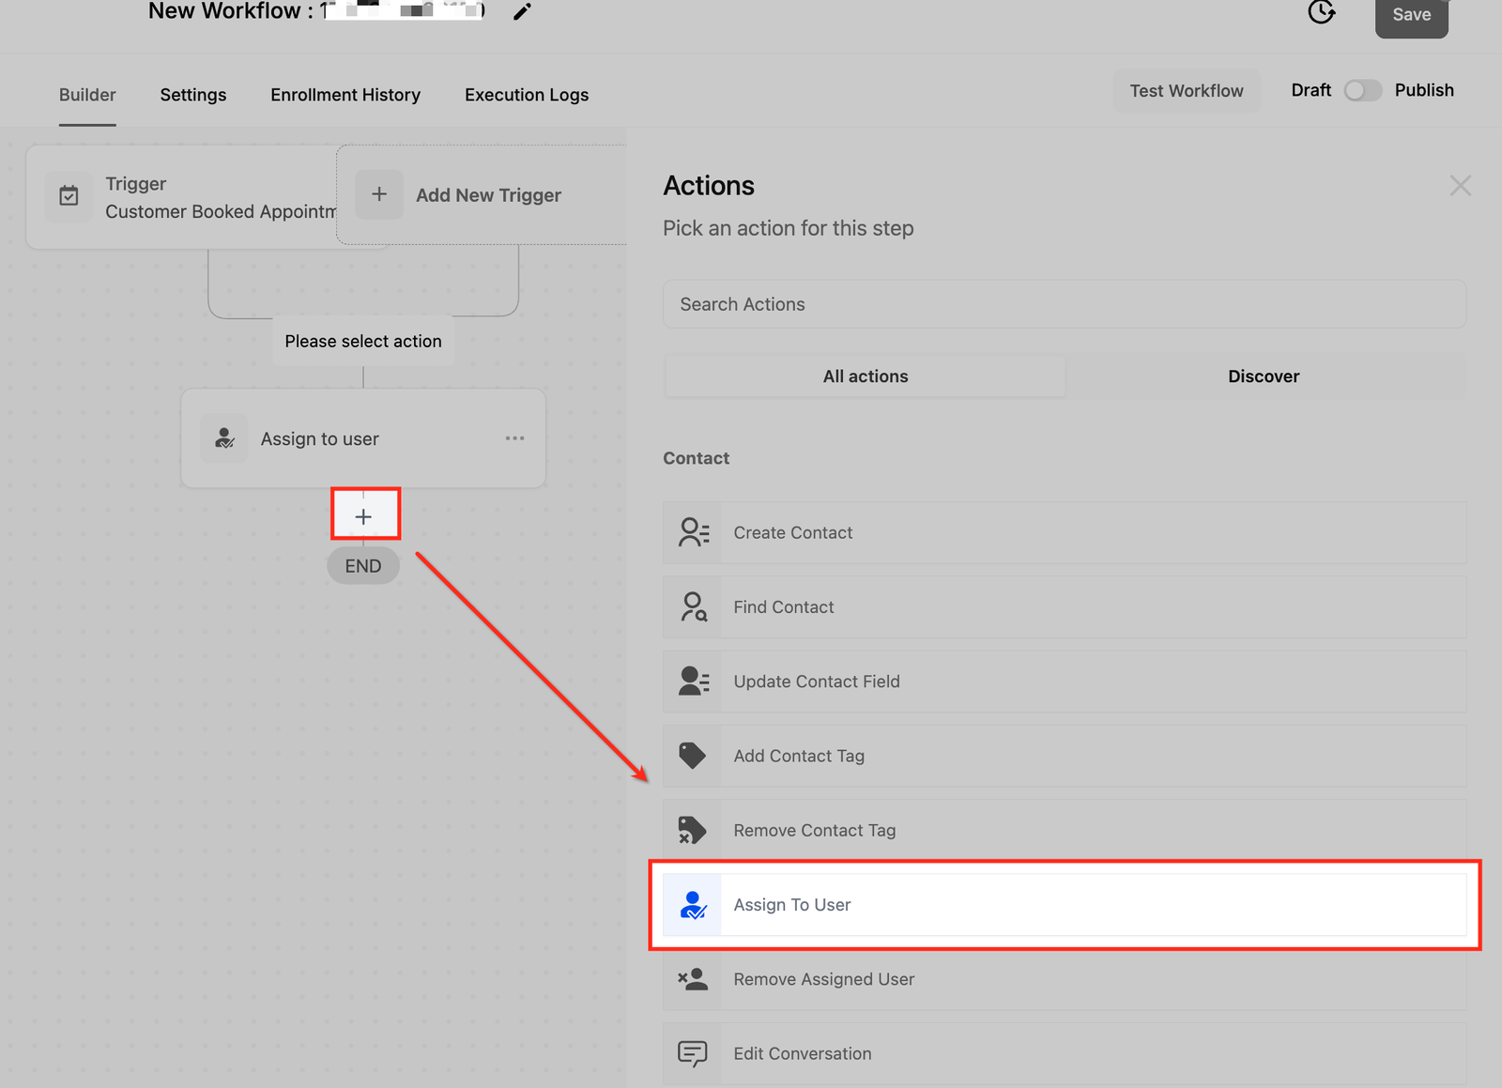Click the Create Contact action icon

(693, 532)
